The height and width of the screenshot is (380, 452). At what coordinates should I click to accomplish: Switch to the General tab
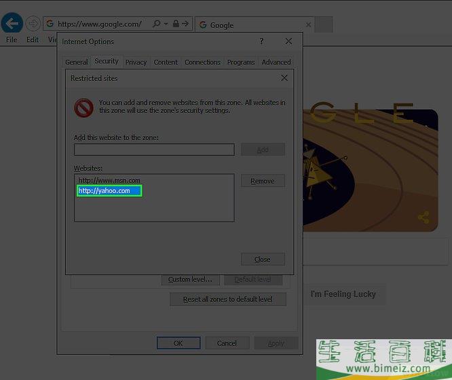[77, 62]
